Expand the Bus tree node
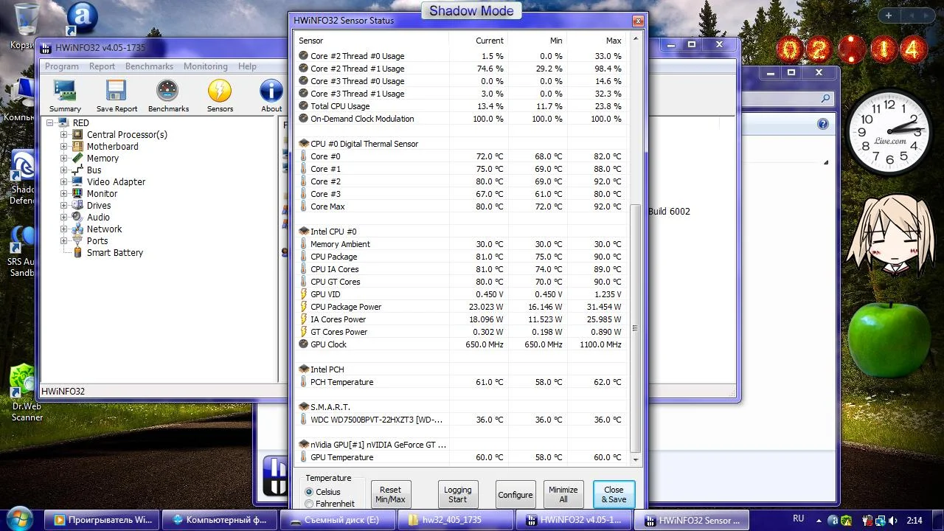Screen dimensions: 944x531 (x=63, y=170)
